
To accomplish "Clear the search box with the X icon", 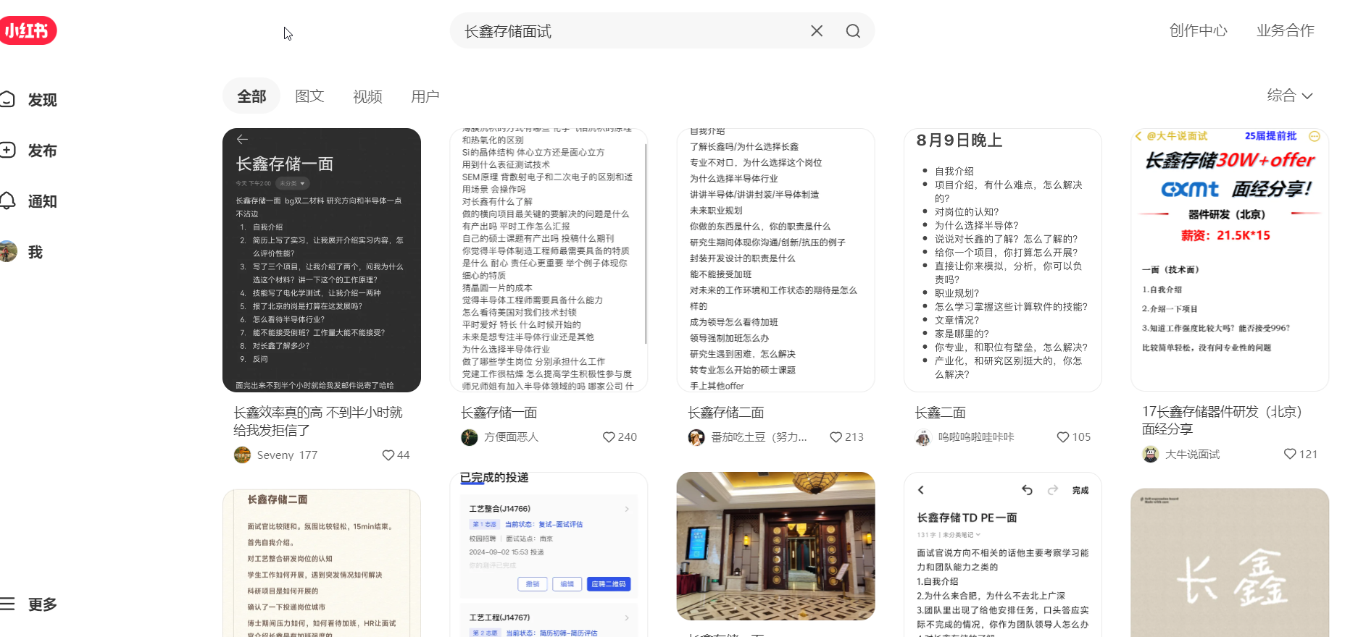I will click(x=817, y=31).
